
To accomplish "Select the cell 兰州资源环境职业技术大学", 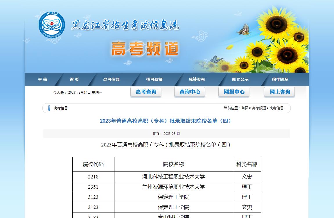I will 174,187.
